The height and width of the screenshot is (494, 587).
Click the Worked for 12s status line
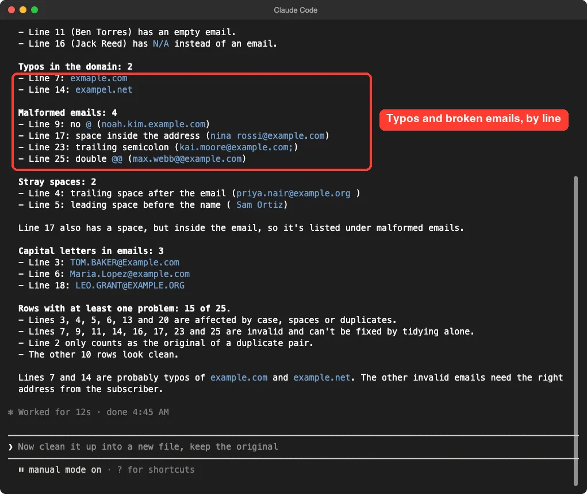point(94,412)
